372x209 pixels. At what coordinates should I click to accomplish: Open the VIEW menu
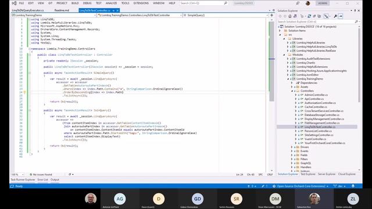[x=41, y=3]
